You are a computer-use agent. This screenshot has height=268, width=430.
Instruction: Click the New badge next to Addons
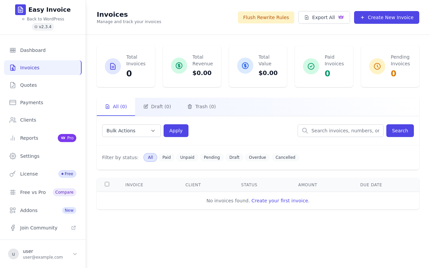69,210
